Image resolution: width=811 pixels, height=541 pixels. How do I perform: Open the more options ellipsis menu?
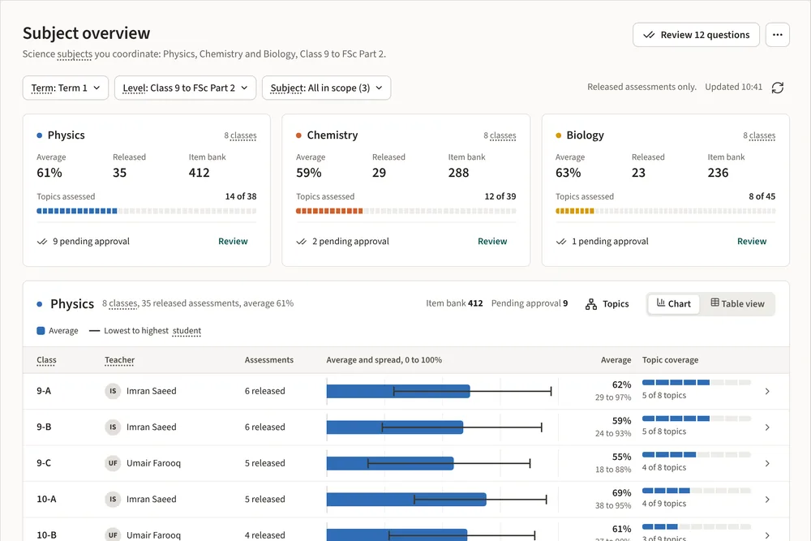coord(778,35)
